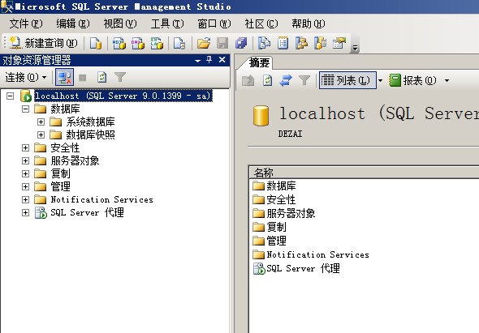
Task: Click the open file folder icon
Action: click(204, 43)
